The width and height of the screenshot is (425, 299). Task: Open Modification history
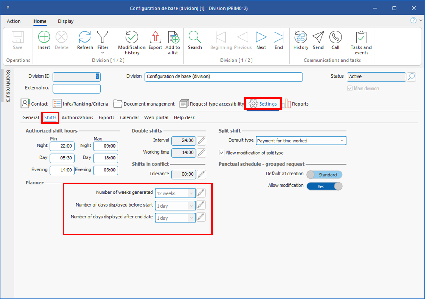pyautogui.click(x=132, y=37)
